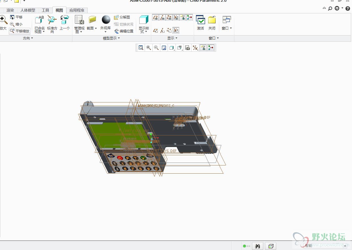
Task: Open datum display filters in graphics toolbar
Action: 195,48
